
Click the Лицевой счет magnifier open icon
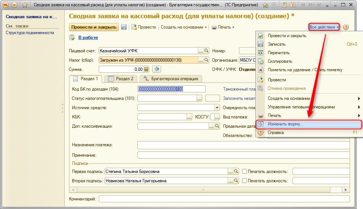click(x=206, y=51)
